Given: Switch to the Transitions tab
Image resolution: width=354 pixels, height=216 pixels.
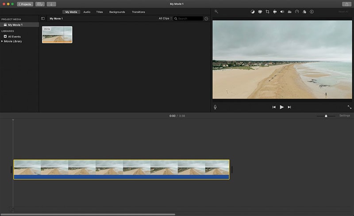Looking at the screenshot, I should pos(138,12).
